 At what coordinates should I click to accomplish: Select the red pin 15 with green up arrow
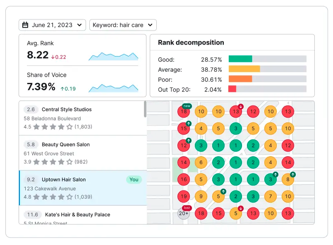coord(183,128)
